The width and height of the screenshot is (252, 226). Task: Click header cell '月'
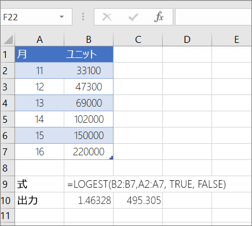pos(39,54)
